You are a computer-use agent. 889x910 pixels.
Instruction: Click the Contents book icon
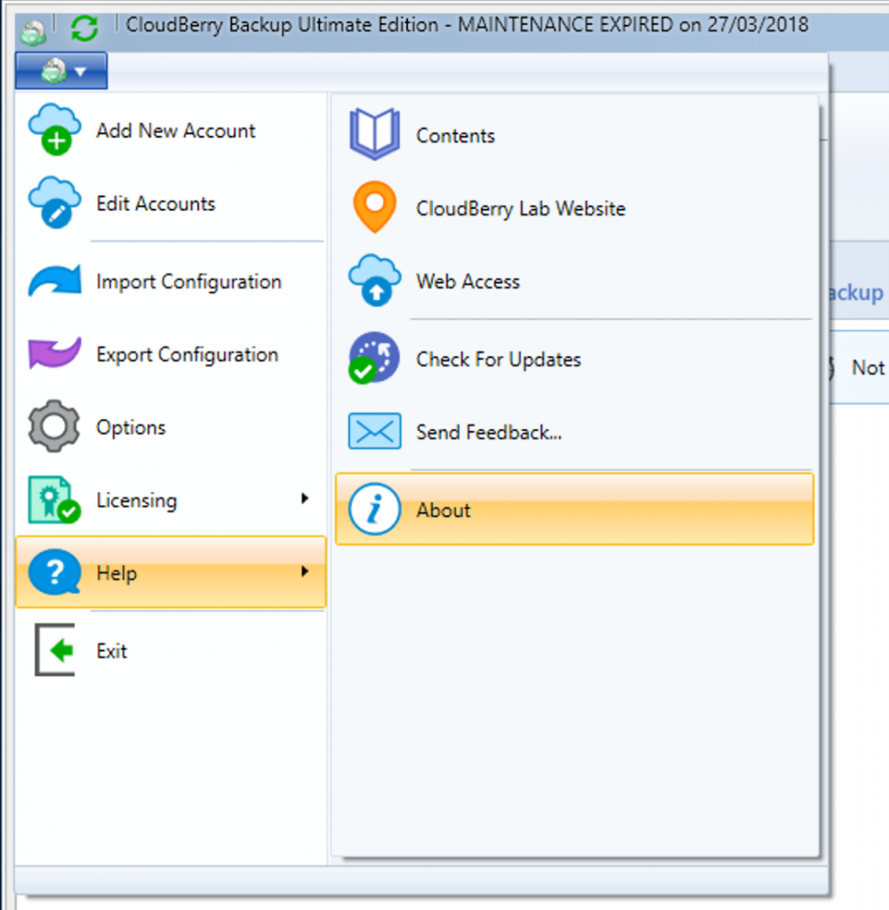(x=374, y=134)
